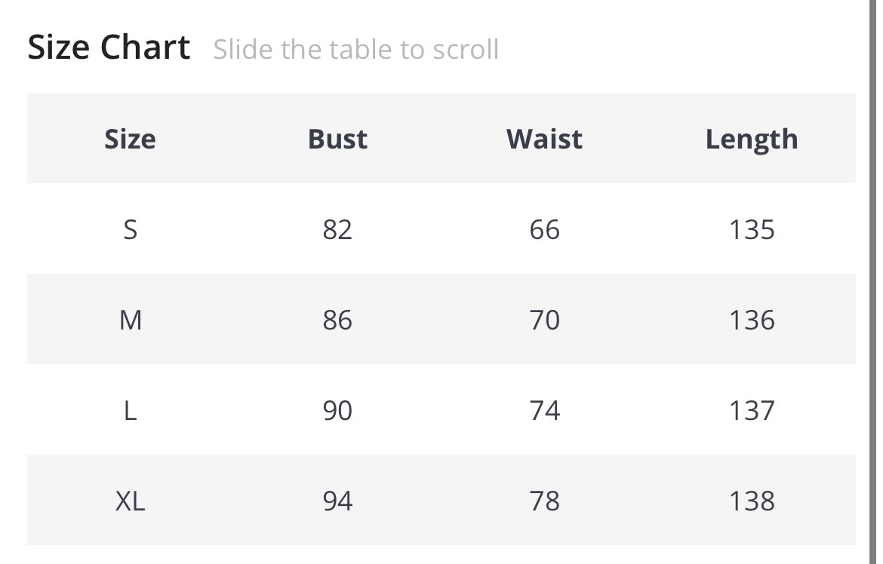
Task: Click the Size Chart heading
Action: (109, 48)
